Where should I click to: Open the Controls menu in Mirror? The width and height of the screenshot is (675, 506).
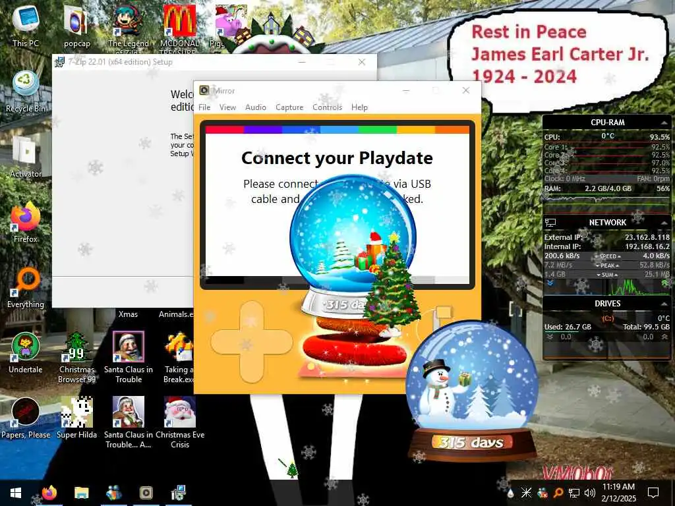pyautogui.click(x=327, y=107)
